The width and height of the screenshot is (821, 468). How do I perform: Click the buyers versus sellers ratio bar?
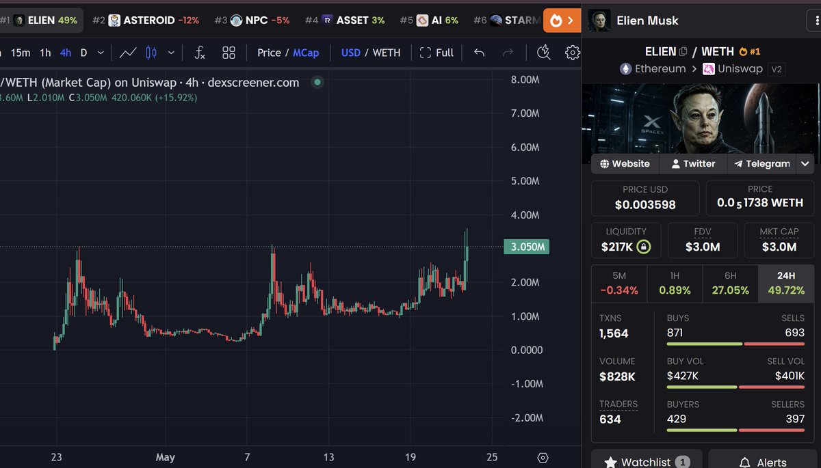coord(735,430)
